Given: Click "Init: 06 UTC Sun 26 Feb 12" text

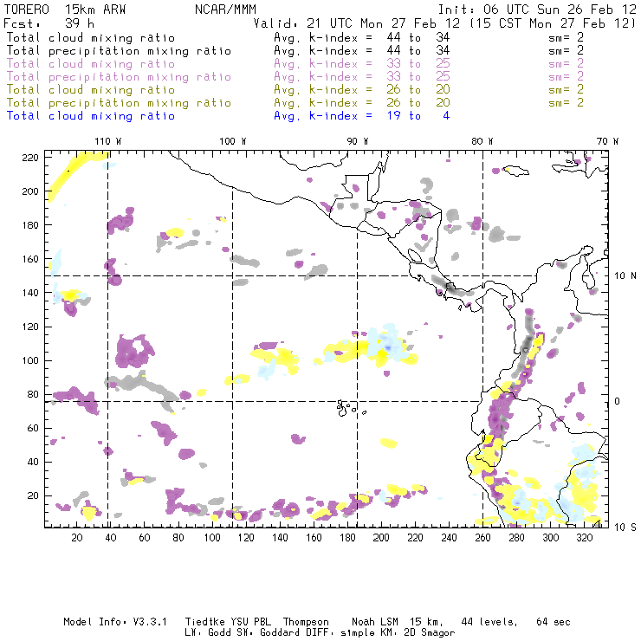Looking at the screenshot, I should click(537, 10).
